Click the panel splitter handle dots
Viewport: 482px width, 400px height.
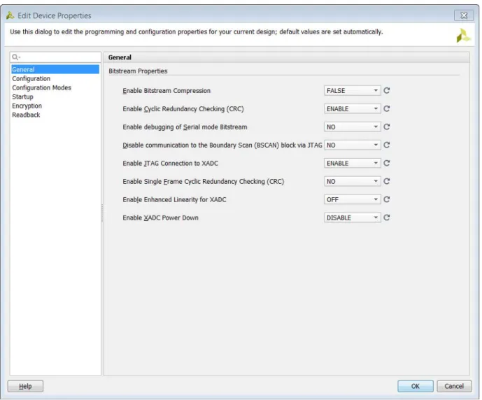tap(102, 213)
